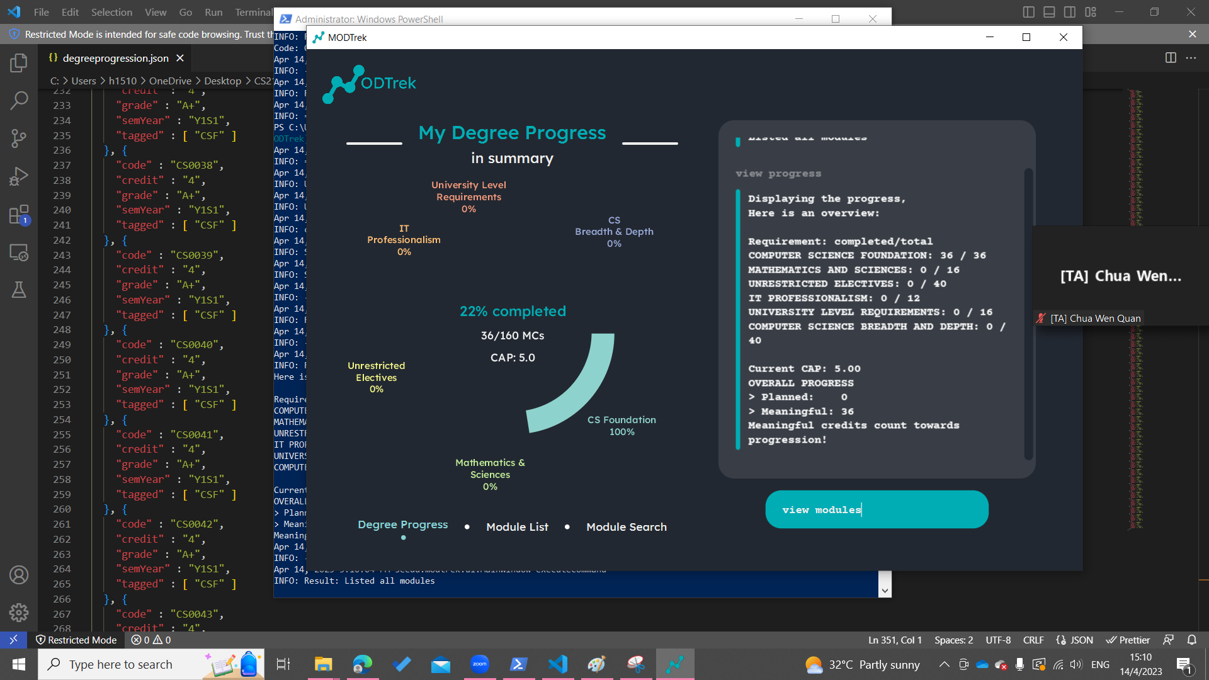Open the VS Code Explorer view
Screen dimensions: 1209x680
19,63
